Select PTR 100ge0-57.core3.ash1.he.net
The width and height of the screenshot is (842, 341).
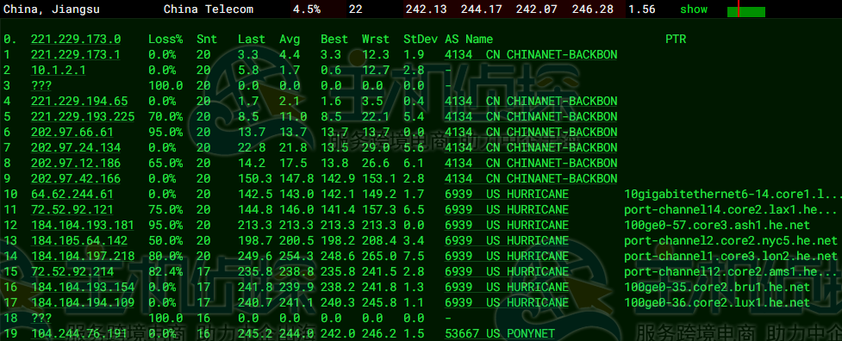[x=717, y=226]
